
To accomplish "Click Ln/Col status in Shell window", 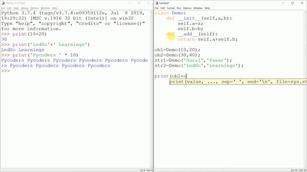I will pos(146,170).
